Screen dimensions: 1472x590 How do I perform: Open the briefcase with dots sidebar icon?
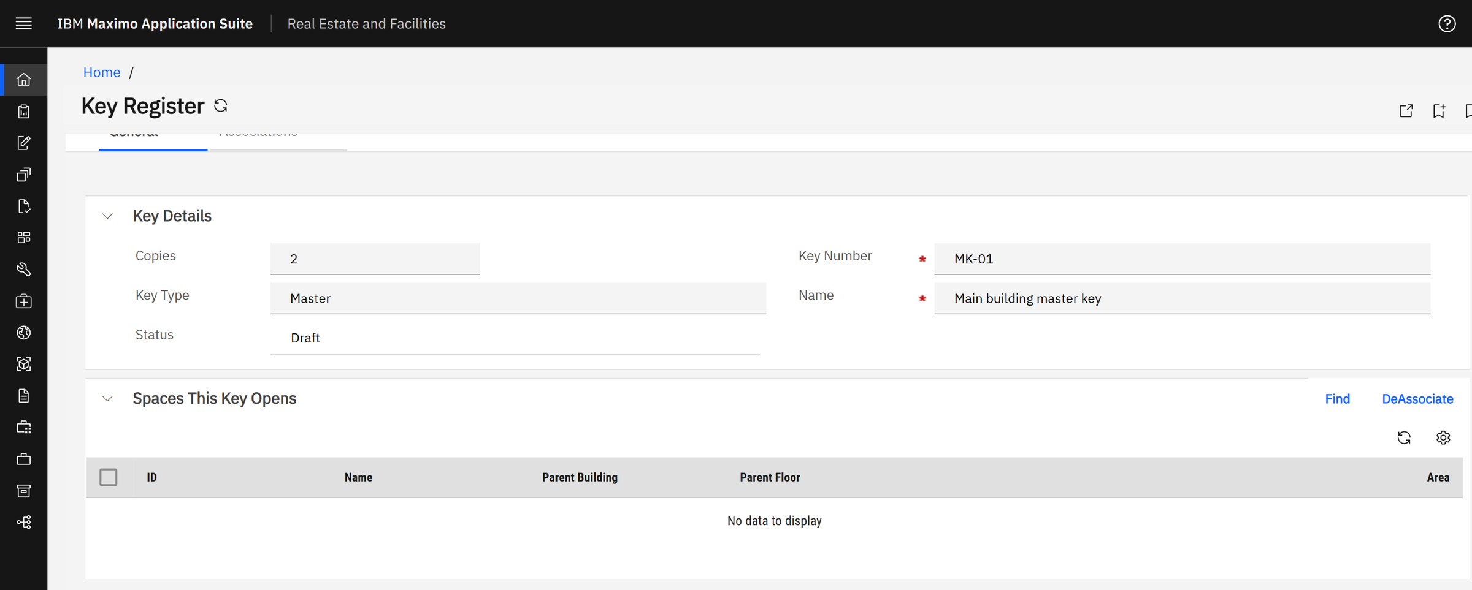pos(23,427)
